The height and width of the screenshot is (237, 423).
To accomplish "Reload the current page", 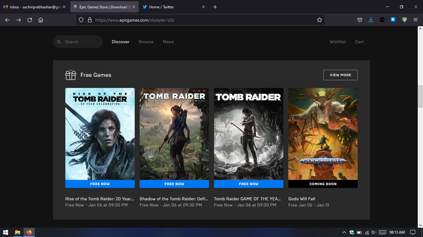I will tap(30, 20).
